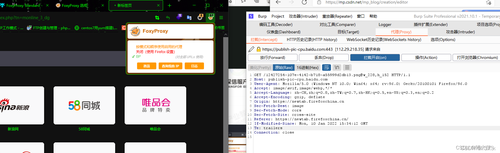This screenshot has height=153, width=500.
Task: Switch to 编码工具(Decoder) tab
Action: tap(276, 24)
